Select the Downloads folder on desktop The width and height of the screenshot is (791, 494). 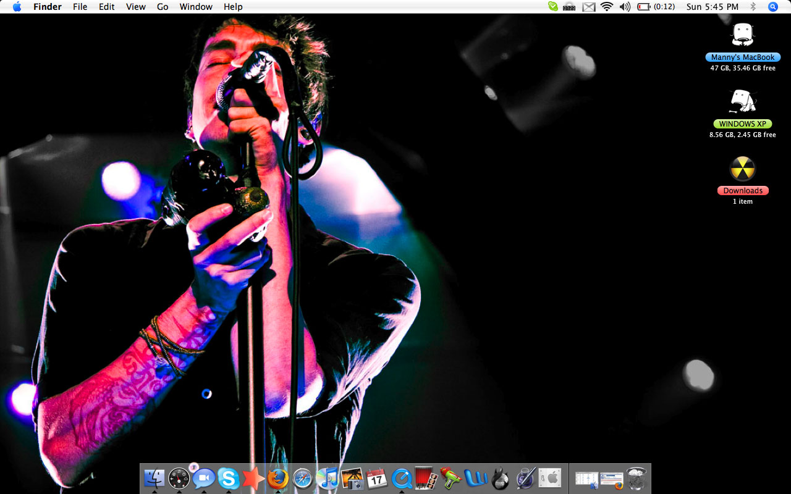coord(743,169)
